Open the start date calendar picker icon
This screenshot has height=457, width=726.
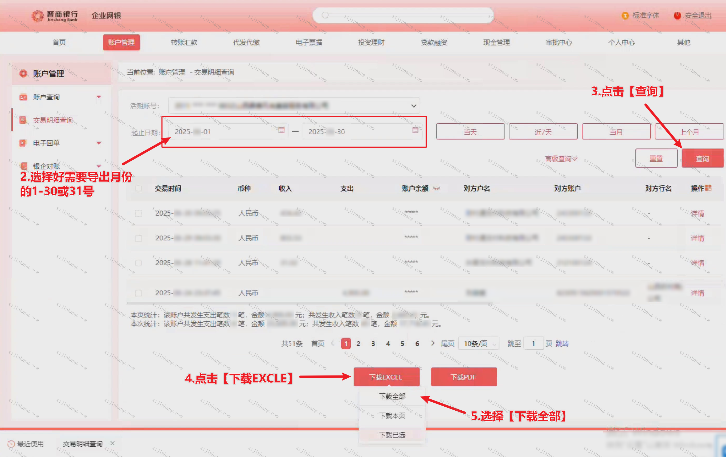pos(281,130)
